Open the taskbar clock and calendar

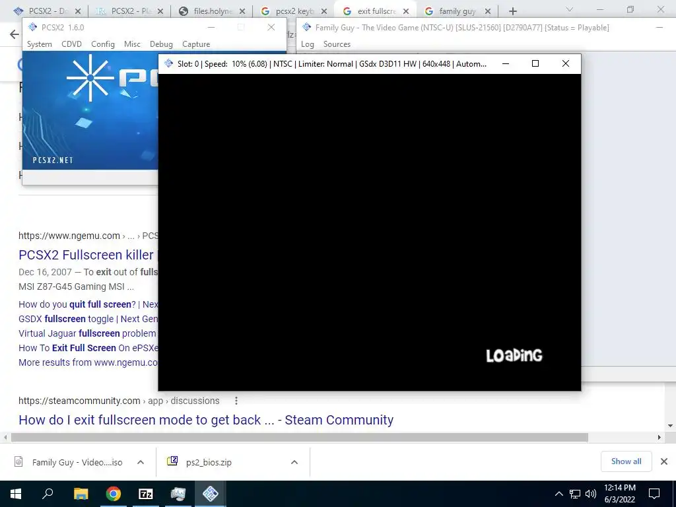(619, 494)
